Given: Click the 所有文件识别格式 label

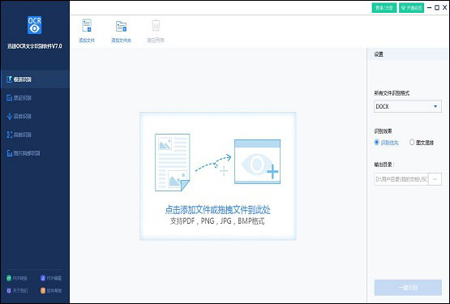Looking at the screenshot, I should (392, 93).
